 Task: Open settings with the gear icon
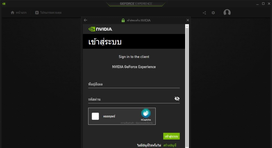tap(213, 13)
